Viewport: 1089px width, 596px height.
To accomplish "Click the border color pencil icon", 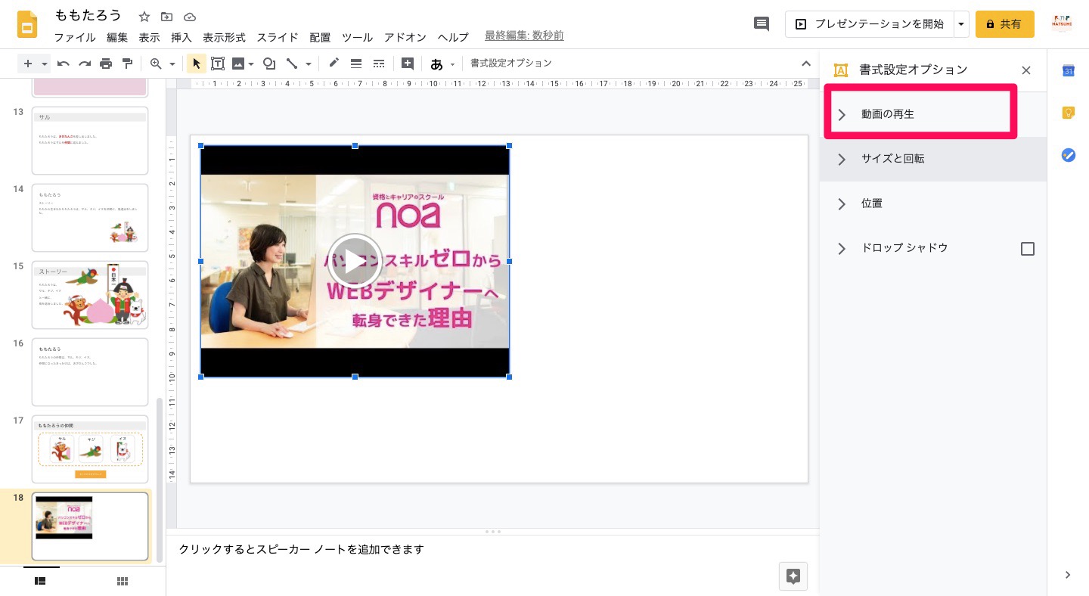I will point(334,64).
